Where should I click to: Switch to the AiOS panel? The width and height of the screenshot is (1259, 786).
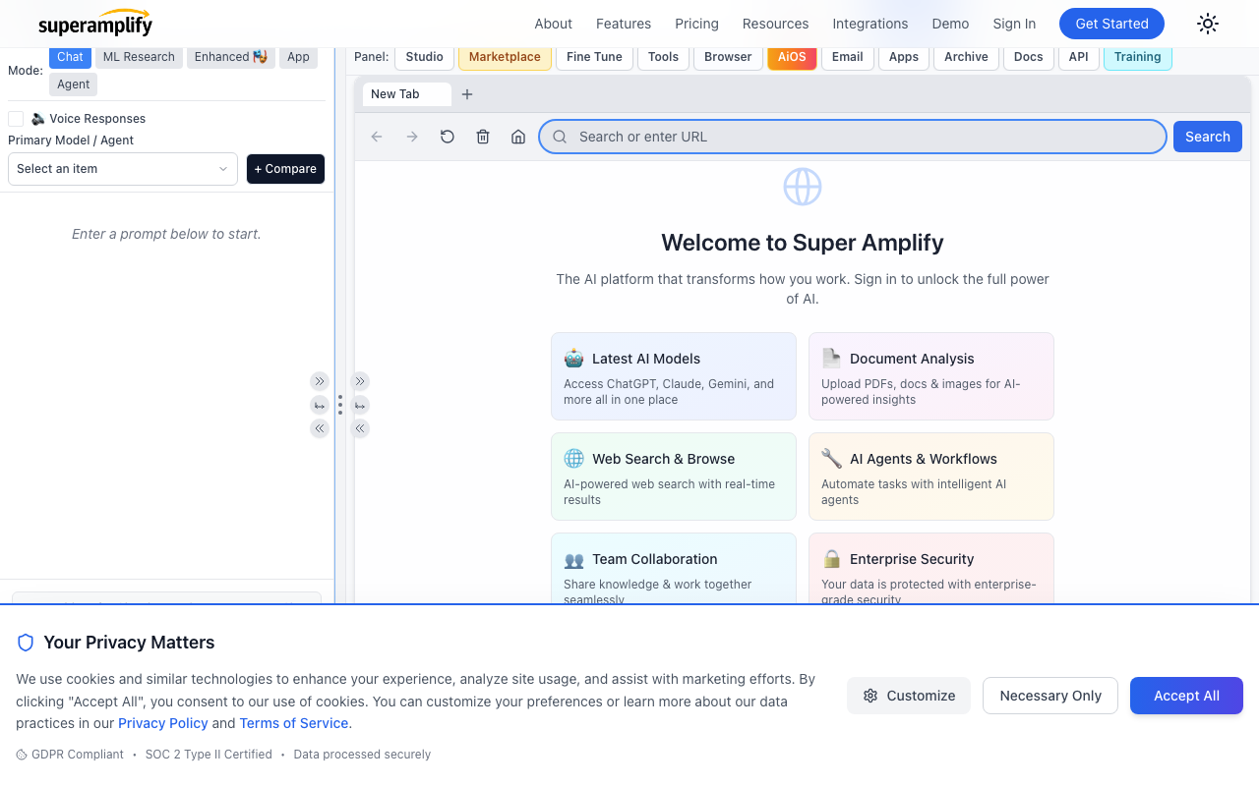792,57
